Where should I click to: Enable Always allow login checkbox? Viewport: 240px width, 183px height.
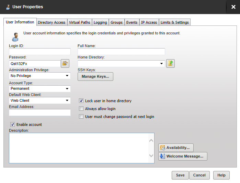81,109
